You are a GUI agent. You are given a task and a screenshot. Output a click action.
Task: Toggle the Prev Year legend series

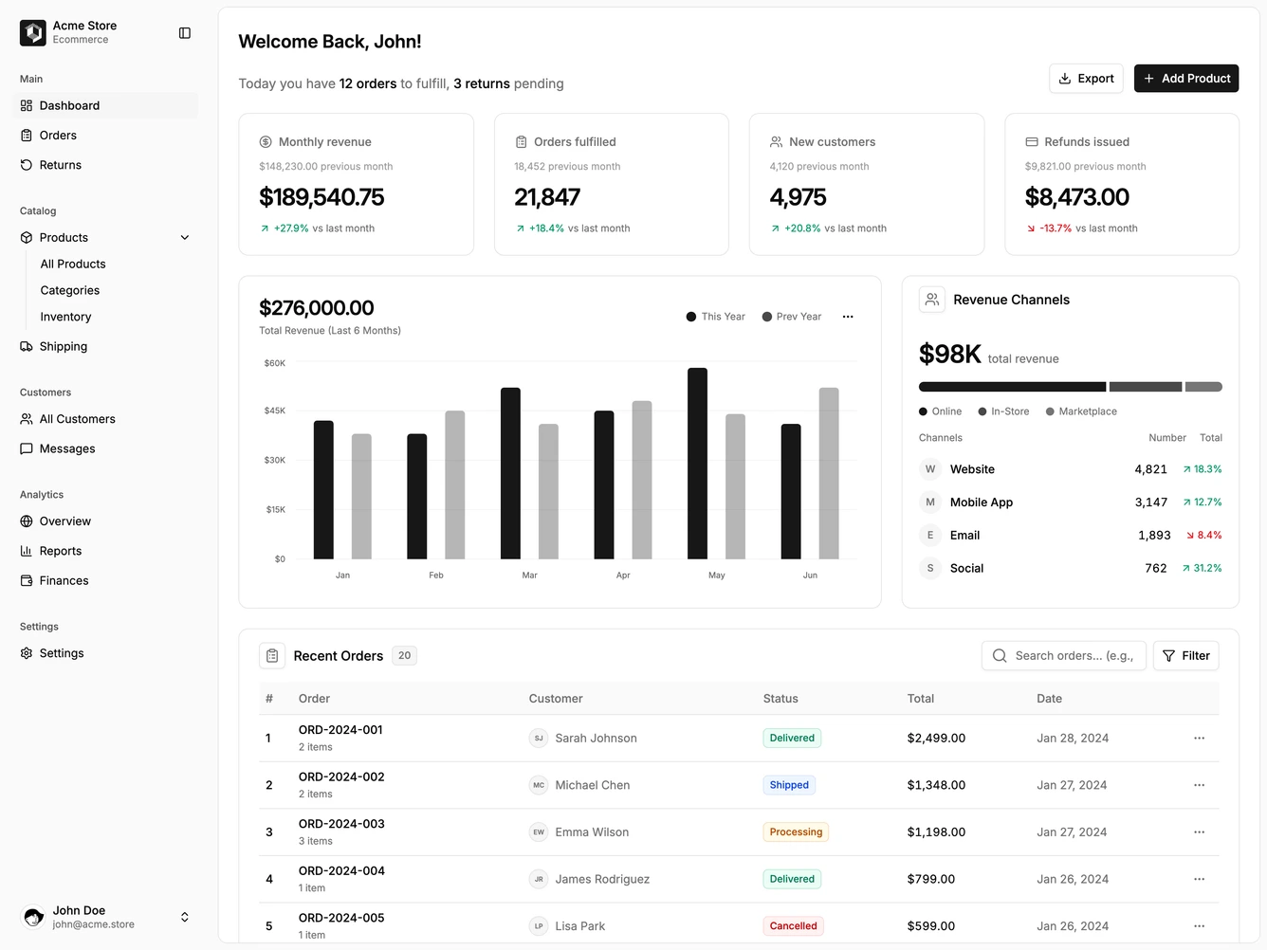coord(792,317)
